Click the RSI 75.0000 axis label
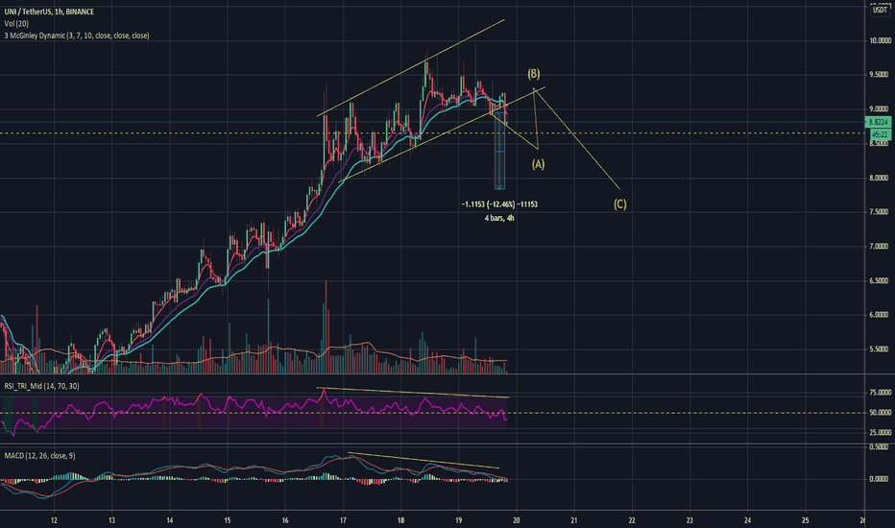 click(x=881, y=393)
